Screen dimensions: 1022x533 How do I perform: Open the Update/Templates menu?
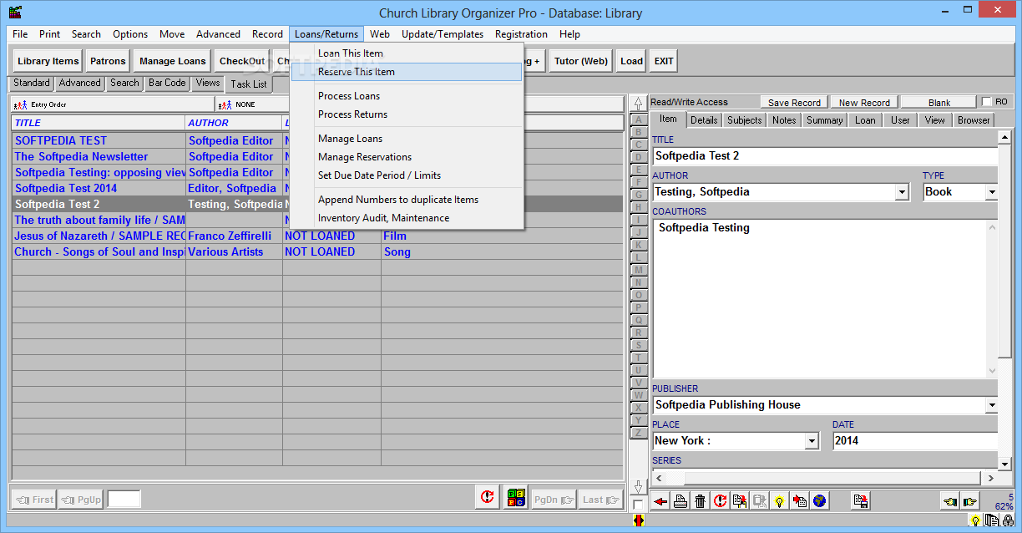pos(443,34)
